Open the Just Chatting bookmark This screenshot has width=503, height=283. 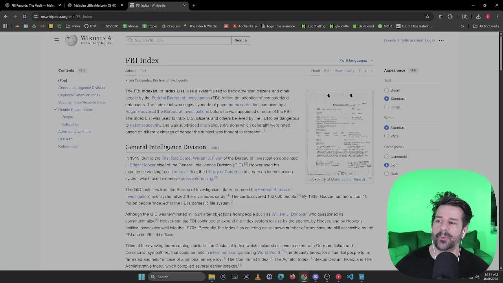[x=313, y=26]
